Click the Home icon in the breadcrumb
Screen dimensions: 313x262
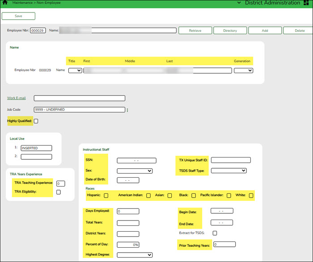tap(4, 3)
